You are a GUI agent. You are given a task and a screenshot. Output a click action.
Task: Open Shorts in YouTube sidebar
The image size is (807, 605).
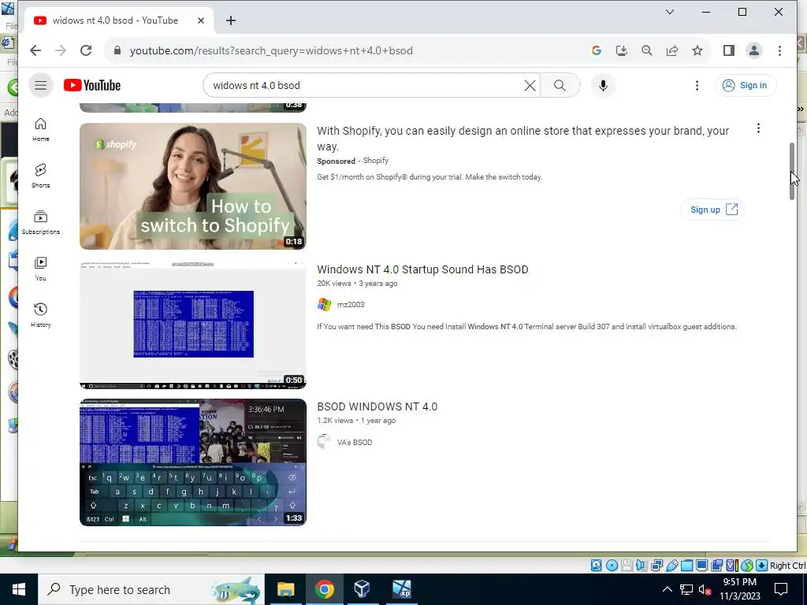[x=41, y=176]
